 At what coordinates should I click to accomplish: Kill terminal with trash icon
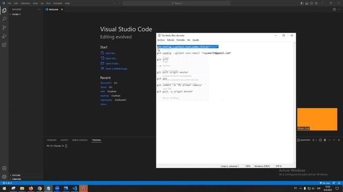click(325, 140)
